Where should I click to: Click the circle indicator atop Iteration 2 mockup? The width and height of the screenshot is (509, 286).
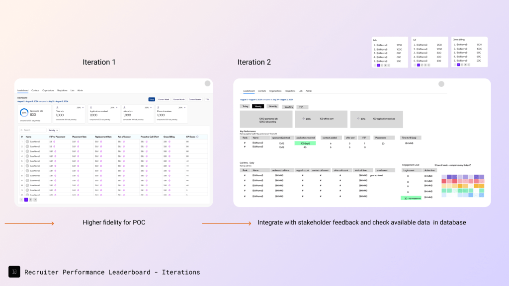(x=441, y=84)
